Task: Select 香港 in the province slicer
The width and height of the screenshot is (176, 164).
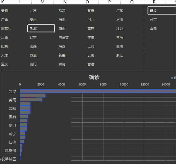Action: 91,64
